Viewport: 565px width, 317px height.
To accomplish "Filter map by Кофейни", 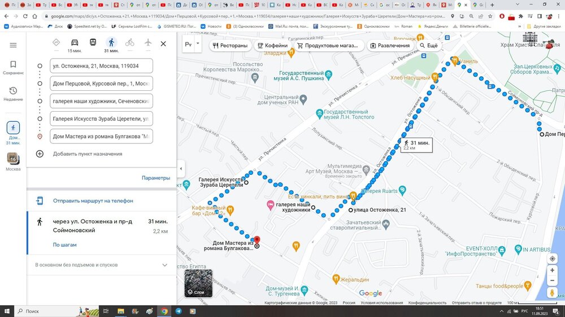I will pos(272,45).
